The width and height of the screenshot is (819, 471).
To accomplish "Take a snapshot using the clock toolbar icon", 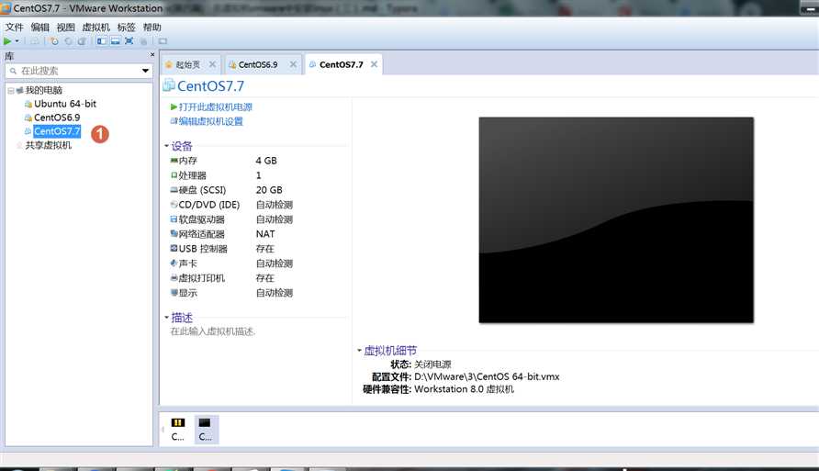I will (x=54, y=40).
